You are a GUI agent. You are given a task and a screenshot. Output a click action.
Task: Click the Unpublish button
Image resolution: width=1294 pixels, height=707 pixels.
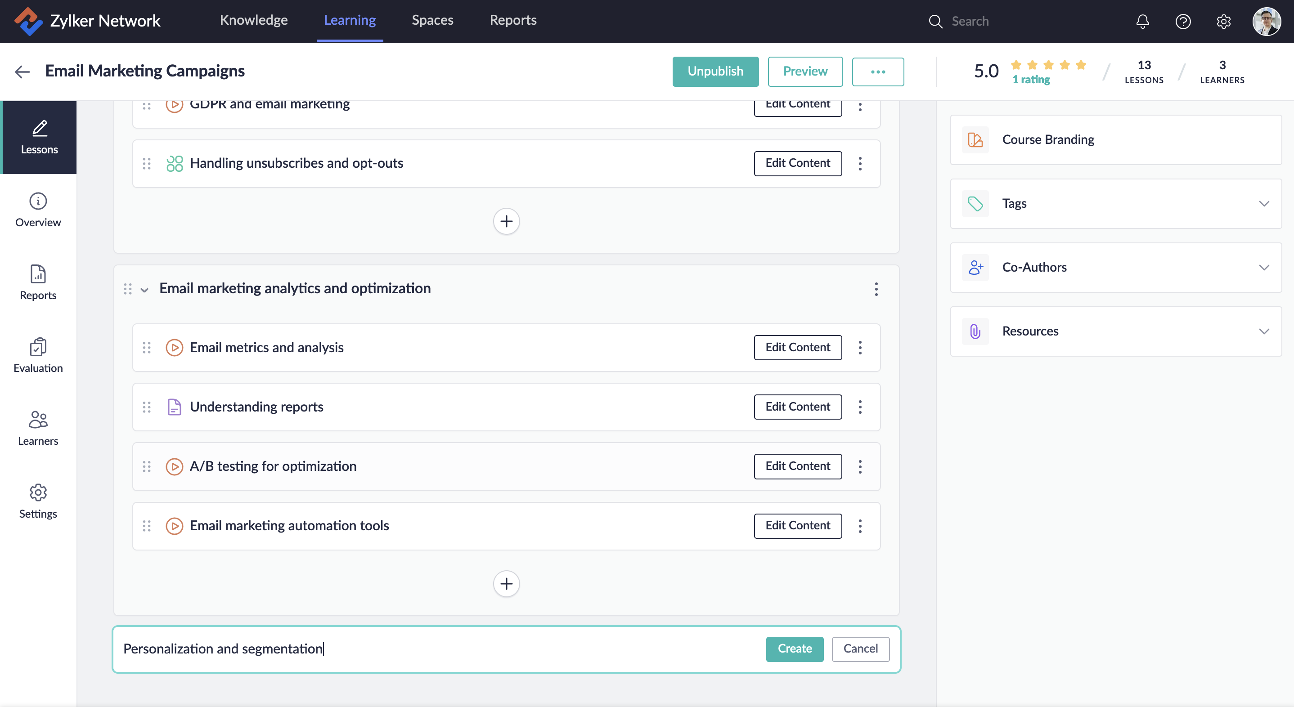pyautogui.click(x=715, y=72)
